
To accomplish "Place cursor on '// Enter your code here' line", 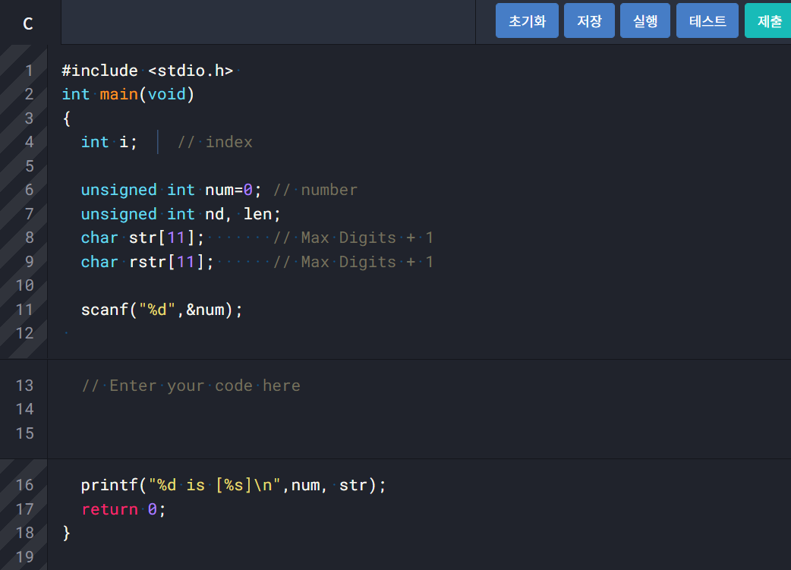I will pyautogui.click(x=191, y=386).
